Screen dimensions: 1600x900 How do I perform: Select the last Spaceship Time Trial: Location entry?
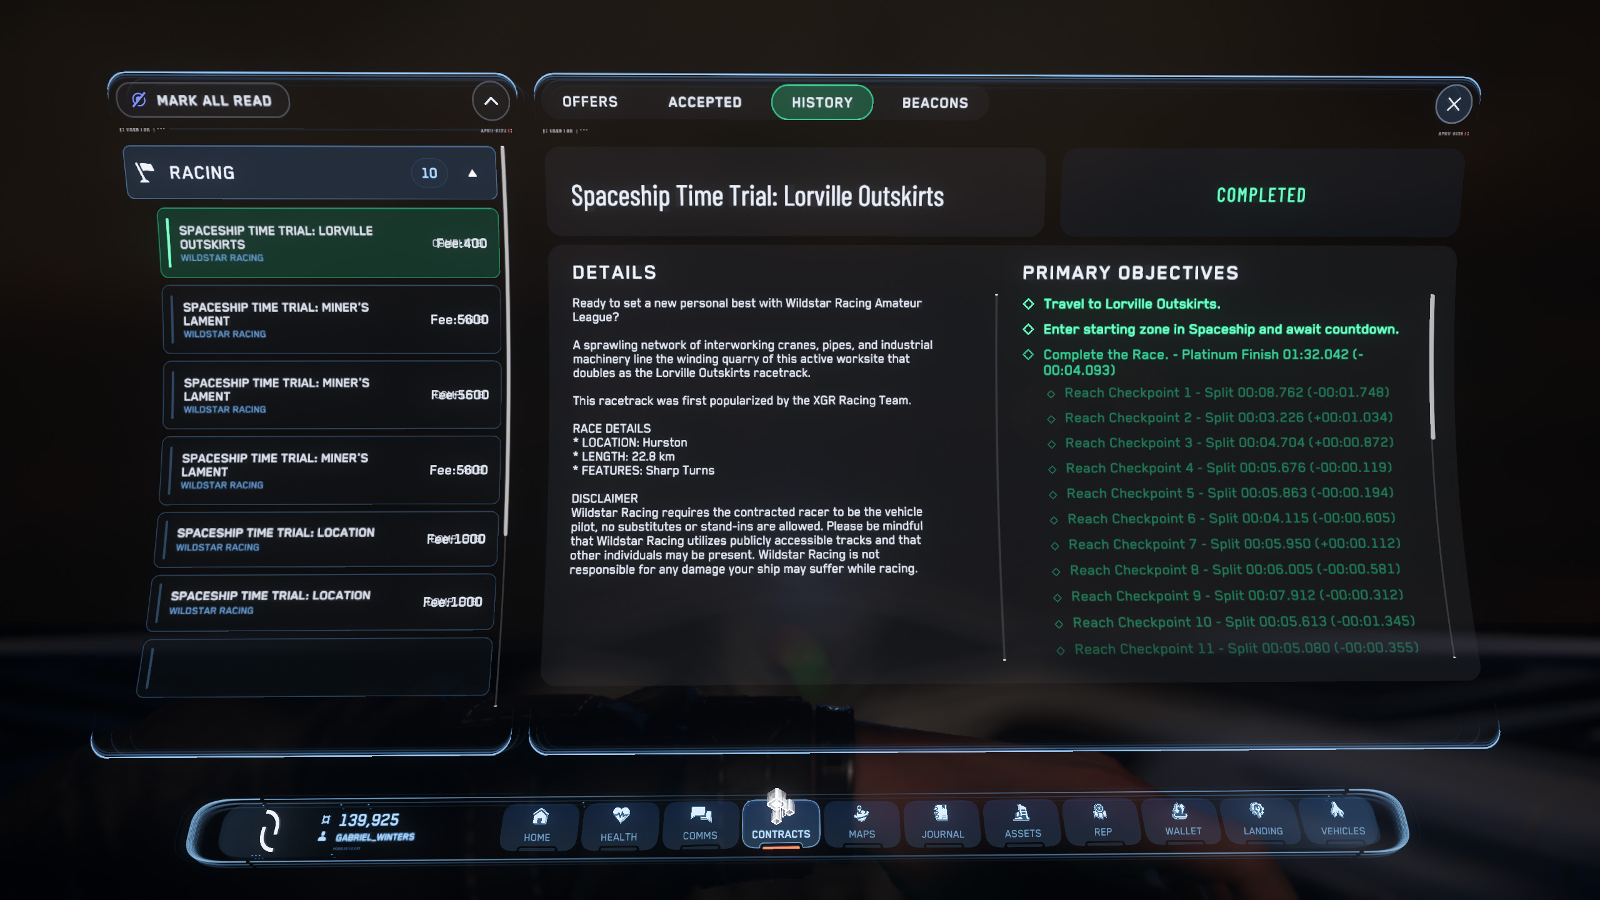click(322, 602)
